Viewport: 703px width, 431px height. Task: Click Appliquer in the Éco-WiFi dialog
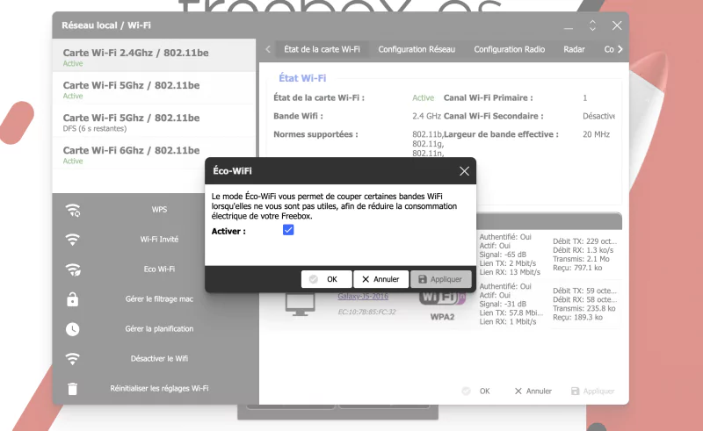click(440, 279)
